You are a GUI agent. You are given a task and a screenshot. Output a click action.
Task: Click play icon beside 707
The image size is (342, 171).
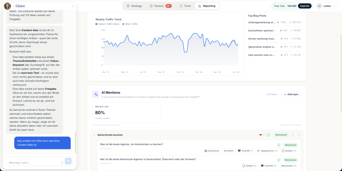(282, 47)
